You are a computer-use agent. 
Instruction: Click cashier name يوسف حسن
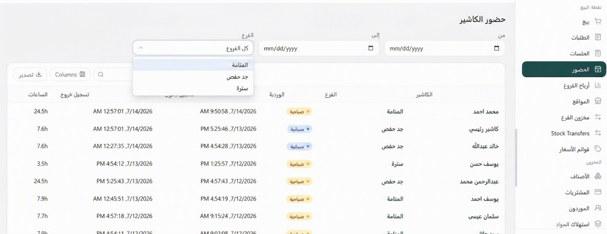coord(484,164)
